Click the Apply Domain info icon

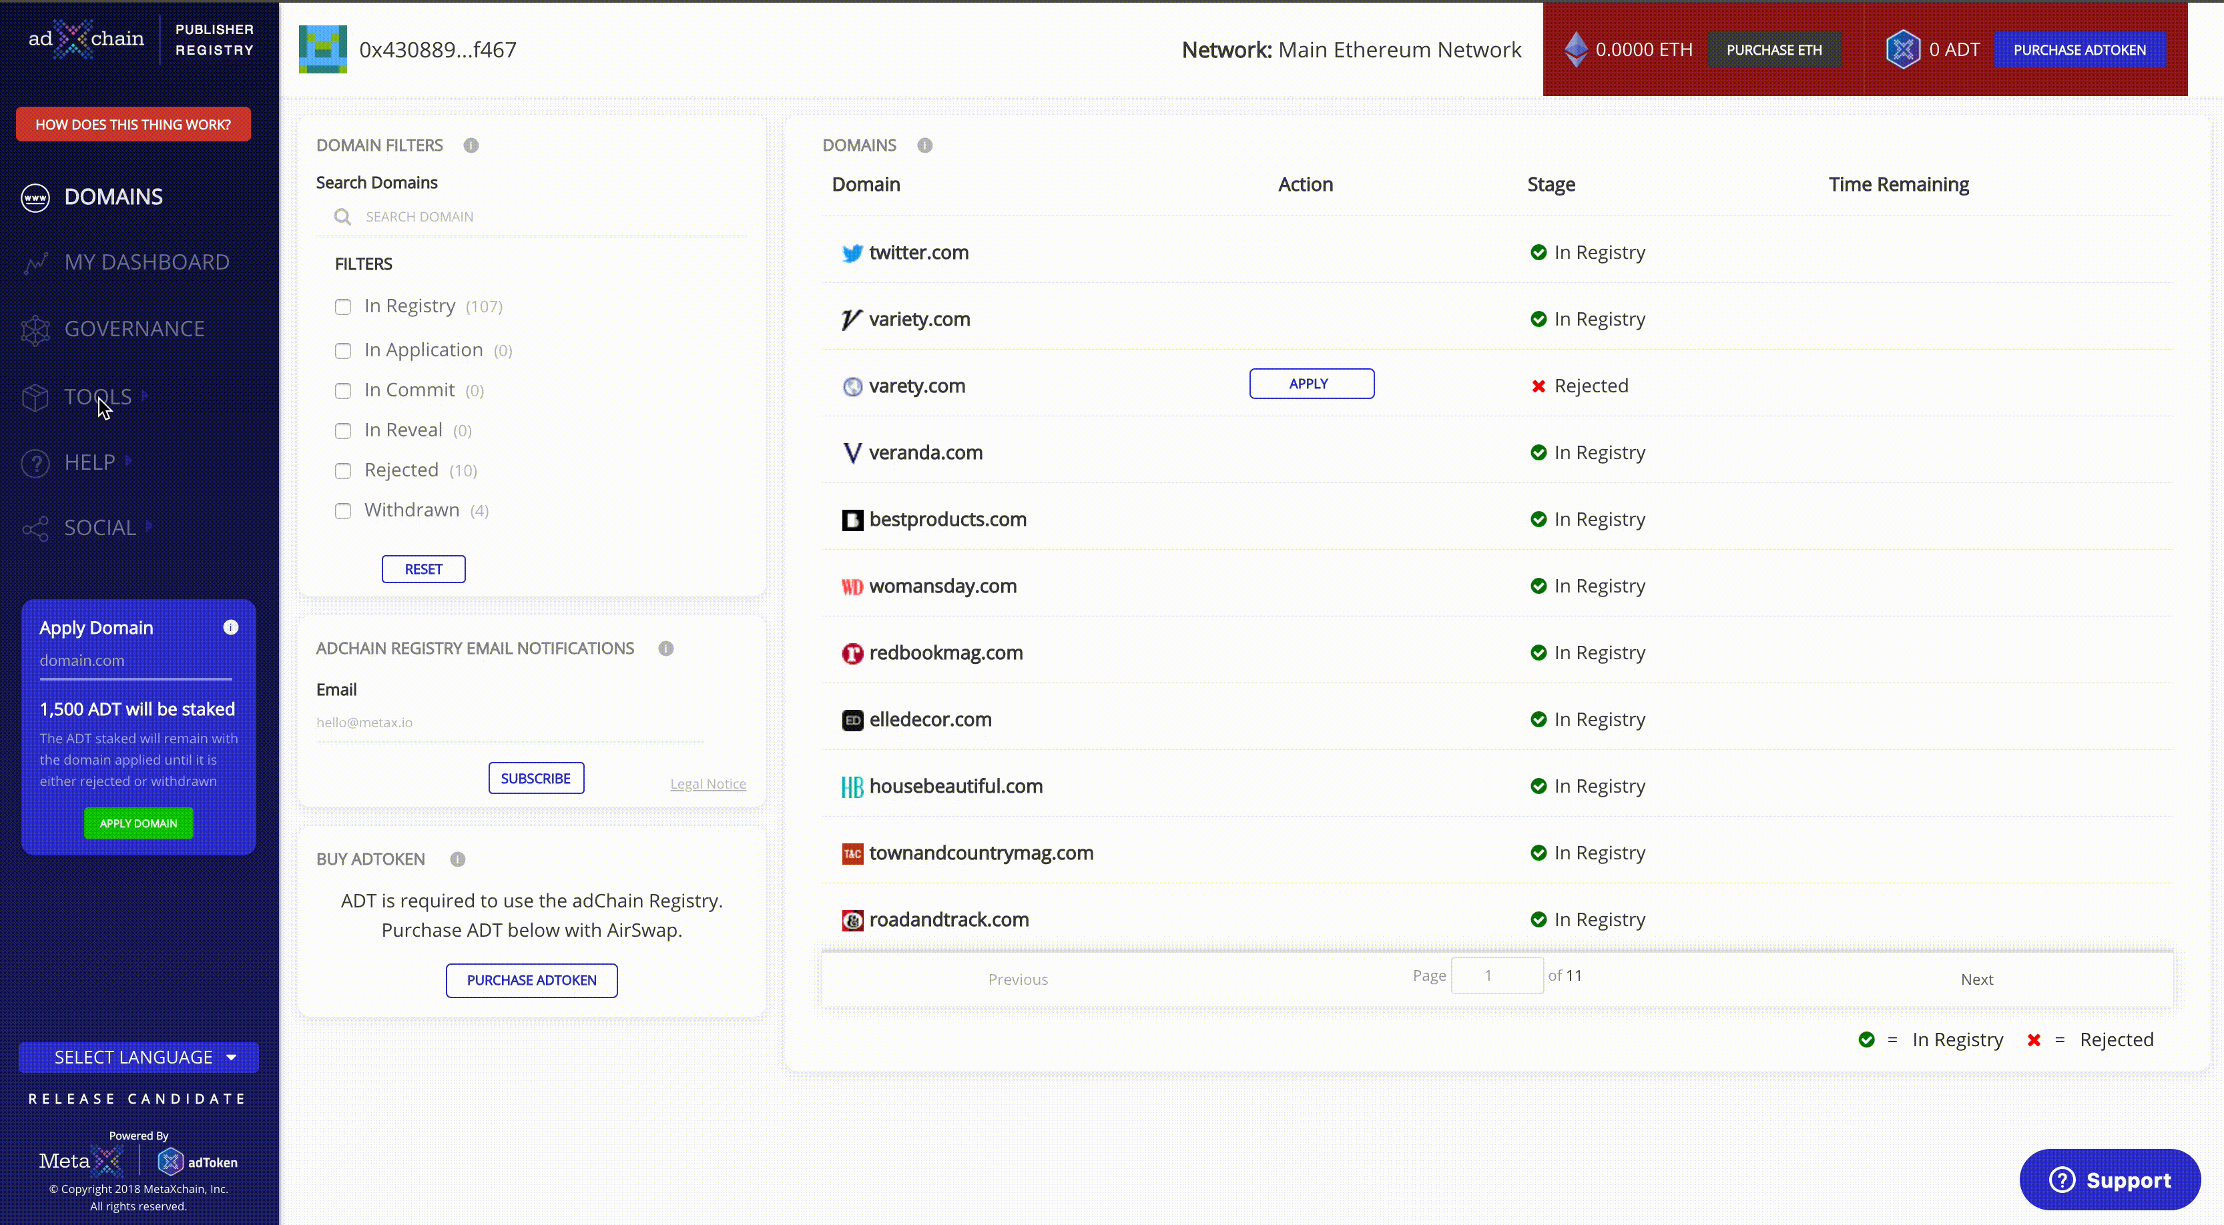[230, 628]
